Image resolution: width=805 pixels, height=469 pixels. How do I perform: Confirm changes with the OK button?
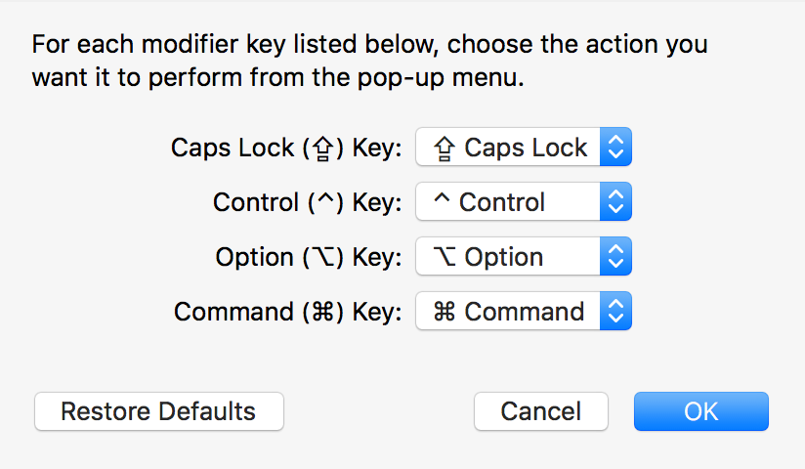pos(701,411)
